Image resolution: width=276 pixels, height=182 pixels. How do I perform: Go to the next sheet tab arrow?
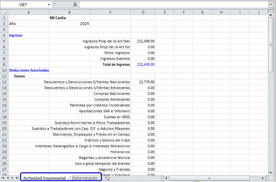pyautogui.click(x=12, y=178)
